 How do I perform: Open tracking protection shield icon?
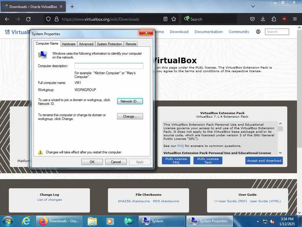click(x=48, y=19)
